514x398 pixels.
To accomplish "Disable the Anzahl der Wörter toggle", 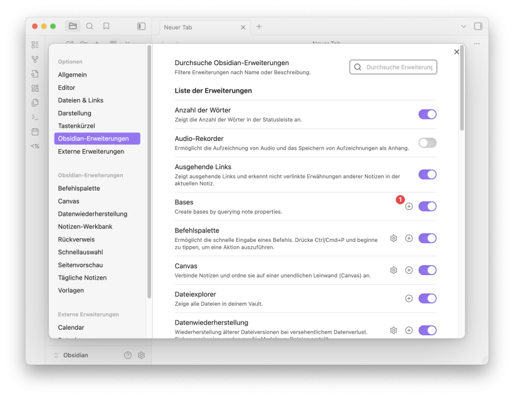I will (427, 115).
